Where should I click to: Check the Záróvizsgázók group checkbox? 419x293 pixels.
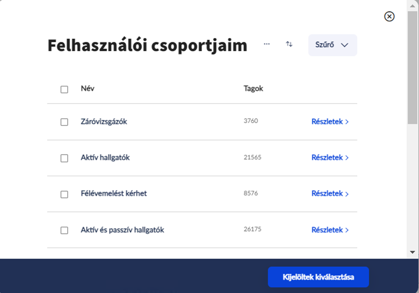tap(64, 122)
